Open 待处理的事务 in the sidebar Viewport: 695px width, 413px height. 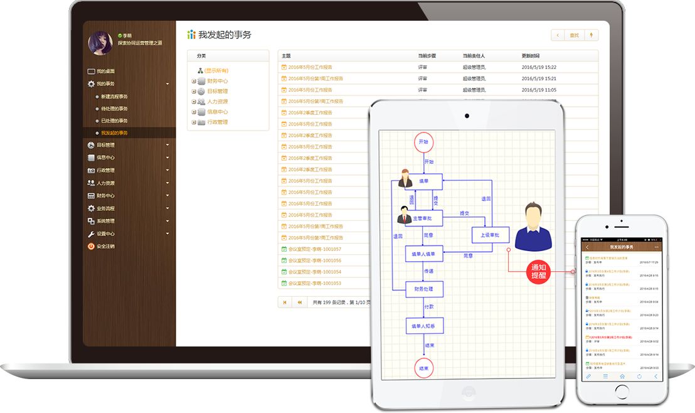pyautogui.click(x=114, y=109)
